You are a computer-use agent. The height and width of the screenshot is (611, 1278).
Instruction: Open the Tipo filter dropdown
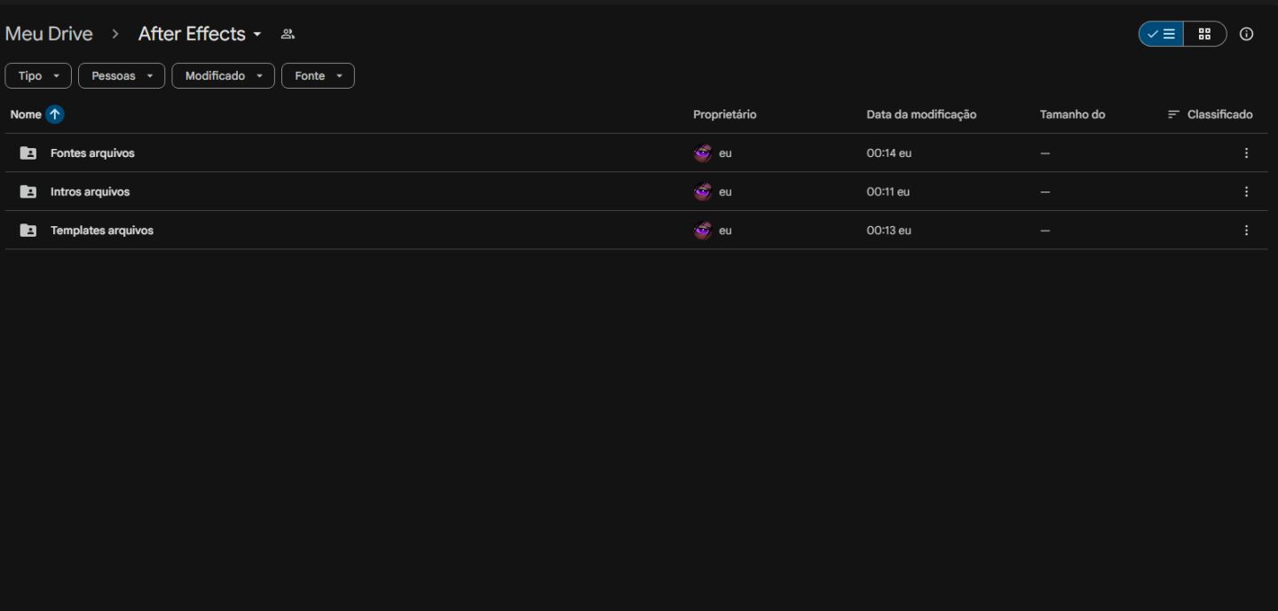click(x=38, y=76)
